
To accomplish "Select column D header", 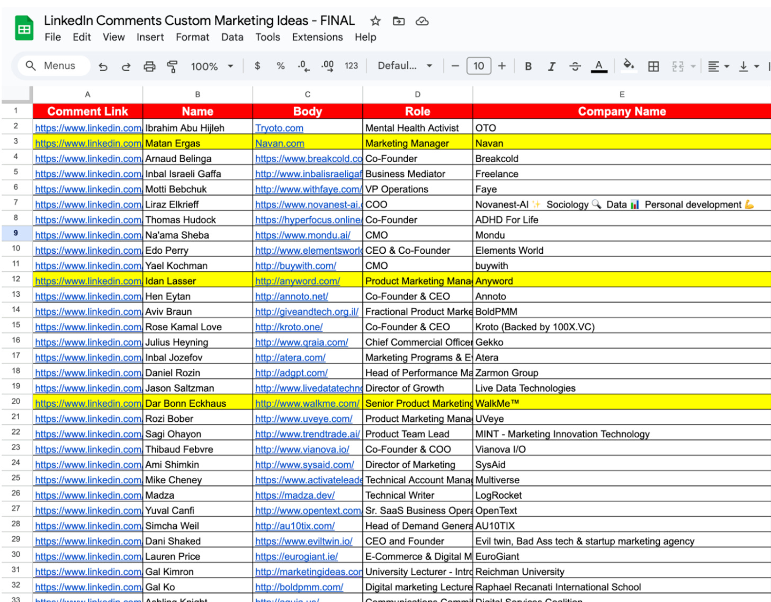I will tap(418, 94).
